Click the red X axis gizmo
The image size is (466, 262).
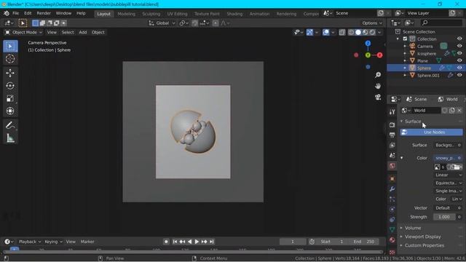point(379,55)
